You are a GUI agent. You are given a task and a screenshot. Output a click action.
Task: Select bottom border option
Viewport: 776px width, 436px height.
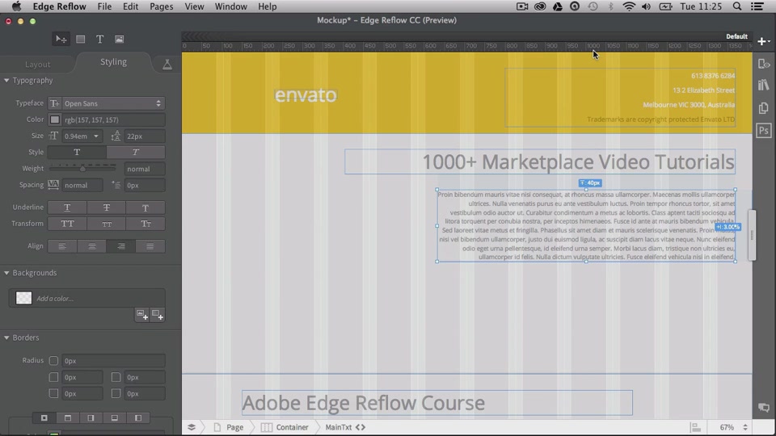(x=114, y=418)
